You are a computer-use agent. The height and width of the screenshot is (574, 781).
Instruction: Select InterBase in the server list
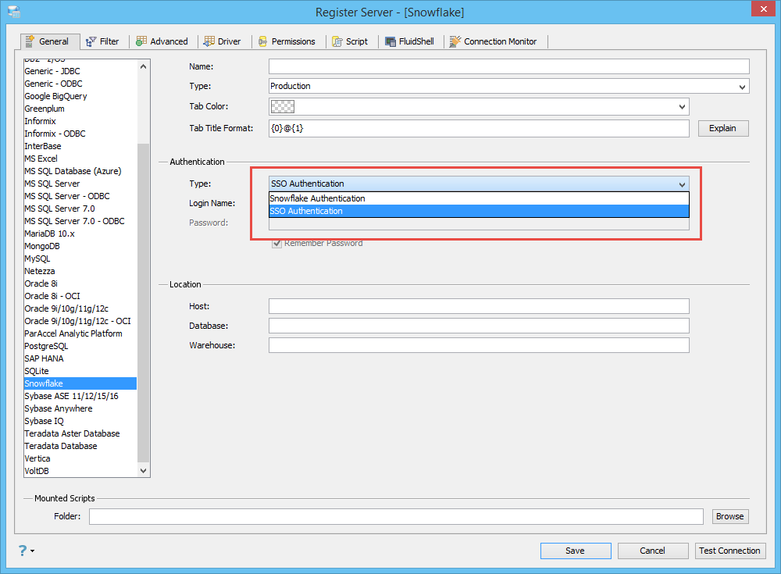(x=80, y=146)
